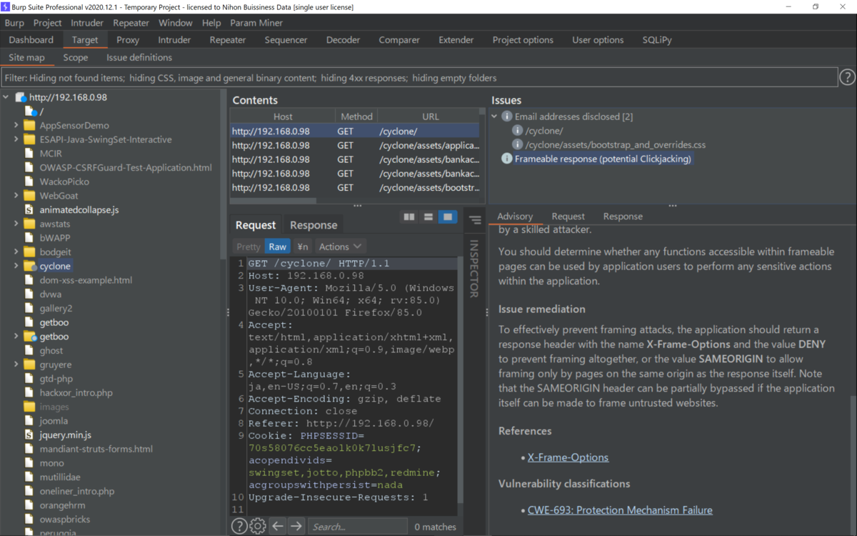Screen dimensions: 857x536
Task: Click cyclone folder icon in site map
Action: coord(29,266)
